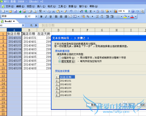Open help with question mark icon
The height and width of the screenshot is (116, 146).
pos(133,11)
